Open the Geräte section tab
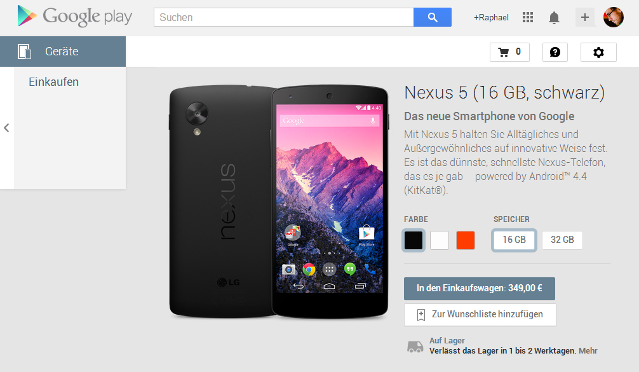Viewport: 639px width, 372px height. [63, 52]
